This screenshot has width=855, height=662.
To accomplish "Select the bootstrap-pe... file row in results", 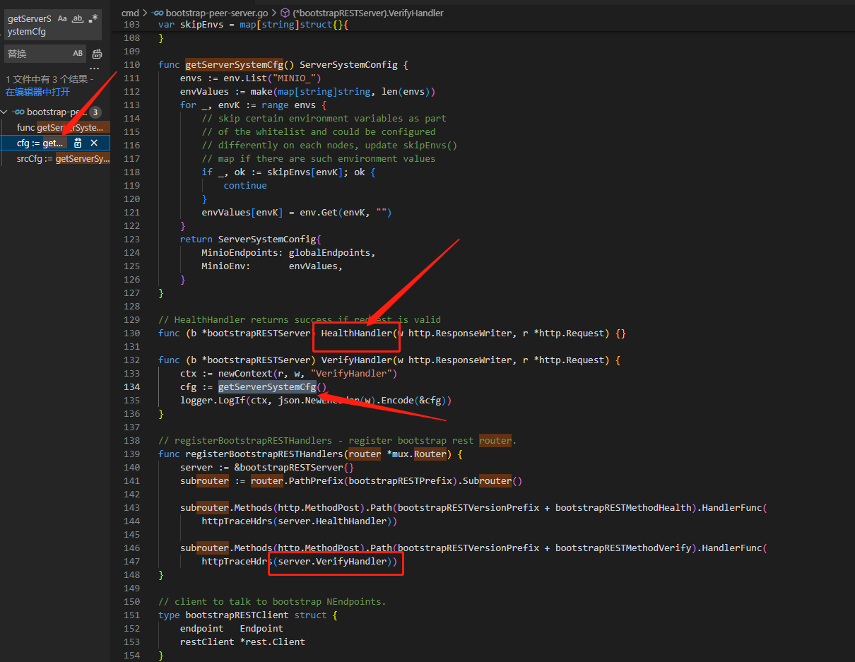I will coord(55,112).
